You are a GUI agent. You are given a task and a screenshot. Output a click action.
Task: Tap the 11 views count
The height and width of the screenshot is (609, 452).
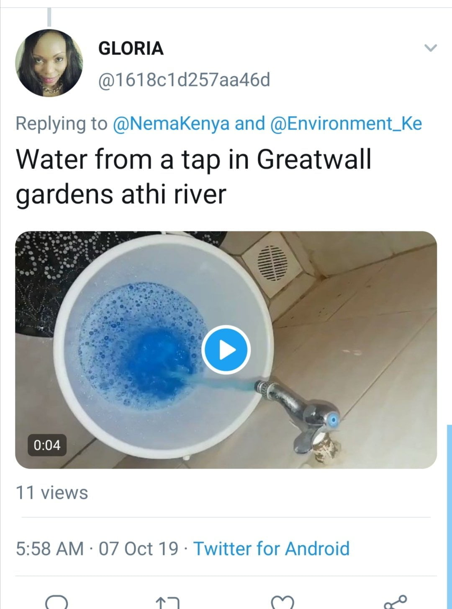52,492
